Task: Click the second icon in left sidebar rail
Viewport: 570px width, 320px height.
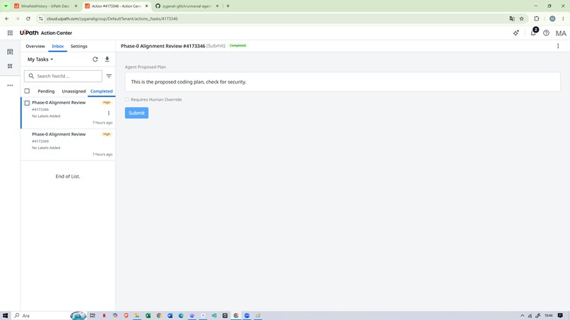Action: tap(10, 66)
